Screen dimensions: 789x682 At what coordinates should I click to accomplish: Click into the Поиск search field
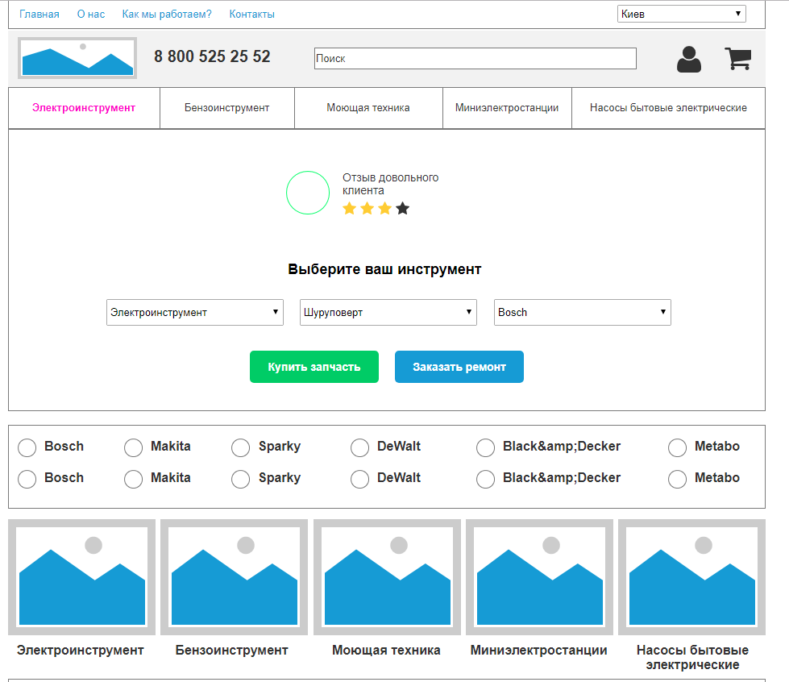click(475, 59)
